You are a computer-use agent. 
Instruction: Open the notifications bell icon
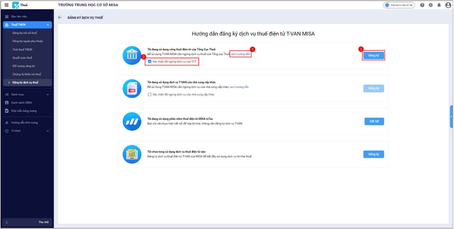click(439, 5)
